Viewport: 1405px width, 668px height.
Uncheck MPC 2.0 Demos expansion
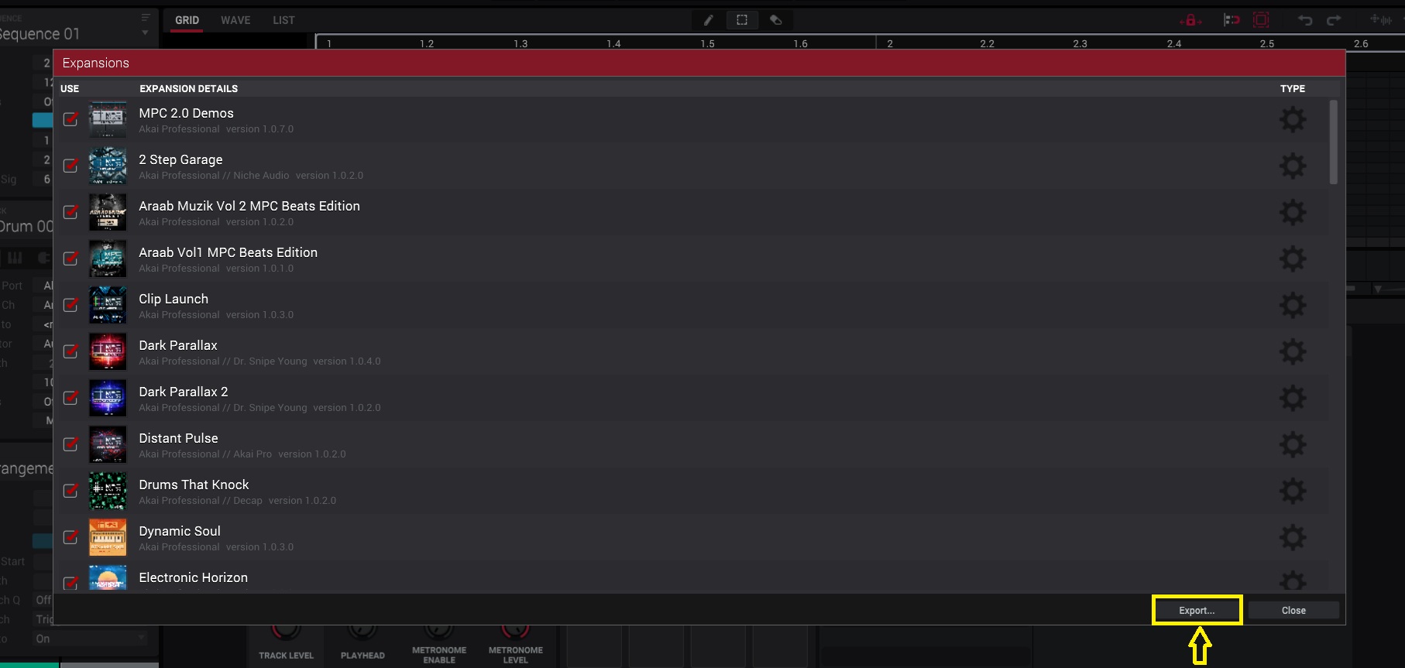(x=70, y=119)
